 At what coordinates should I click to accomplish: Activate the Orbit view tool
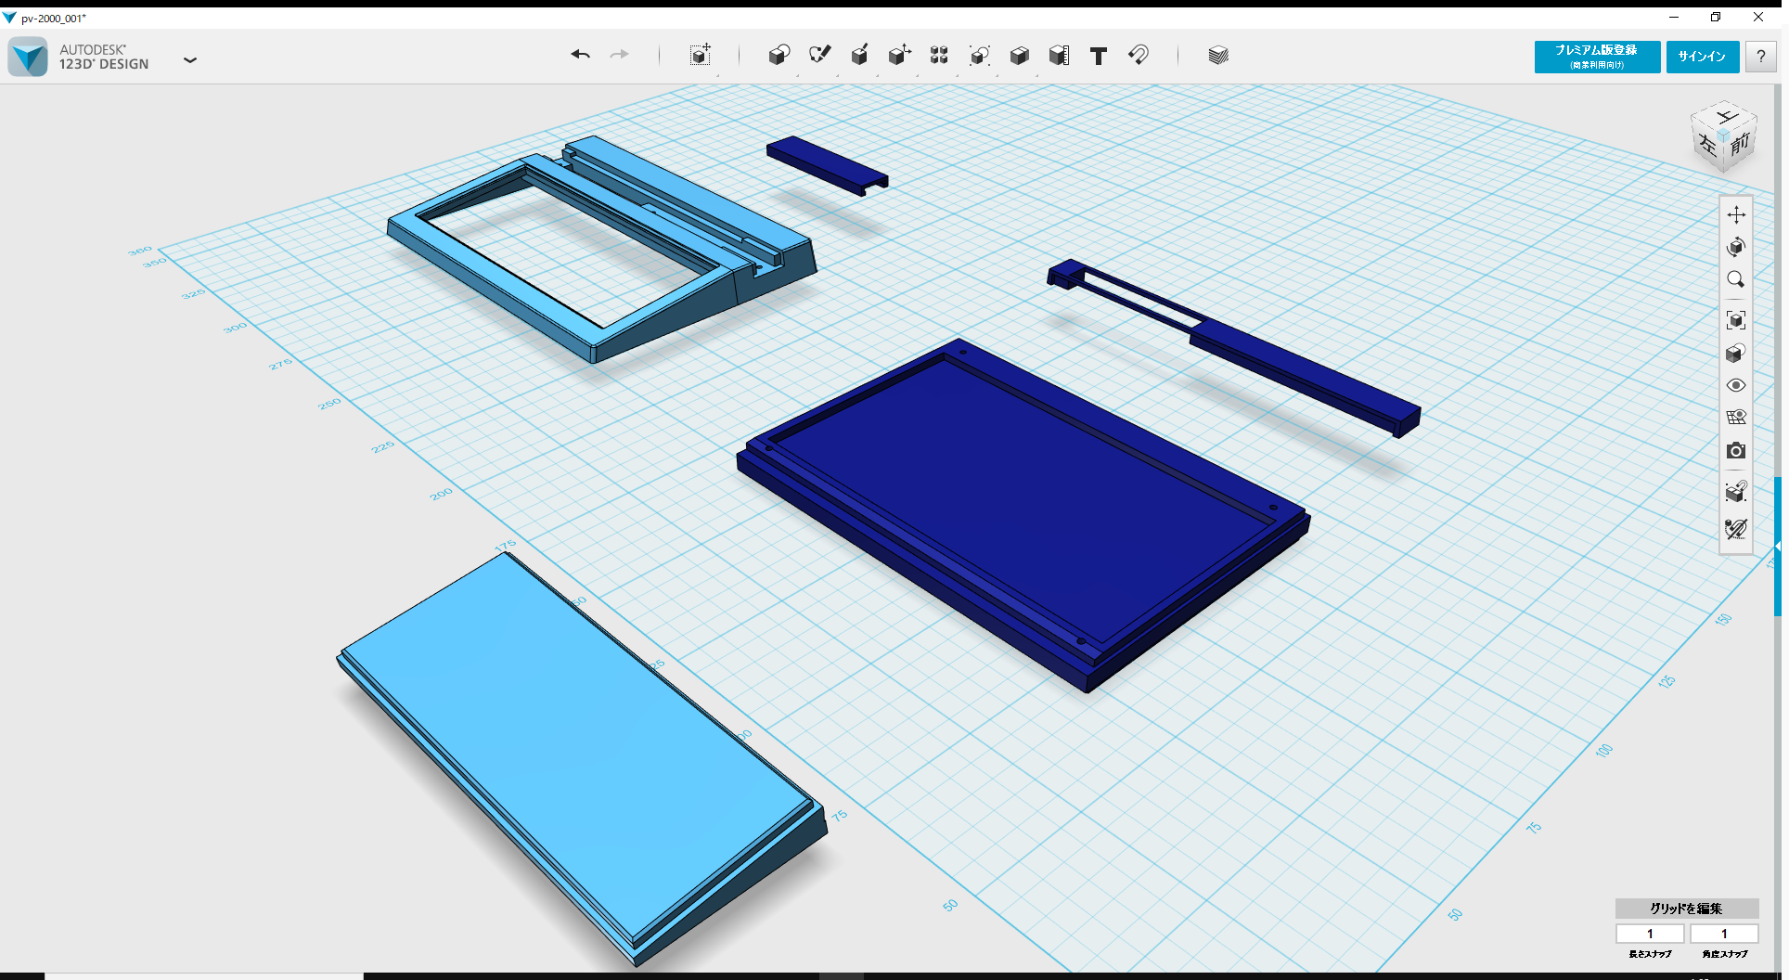pos(1737,247)
